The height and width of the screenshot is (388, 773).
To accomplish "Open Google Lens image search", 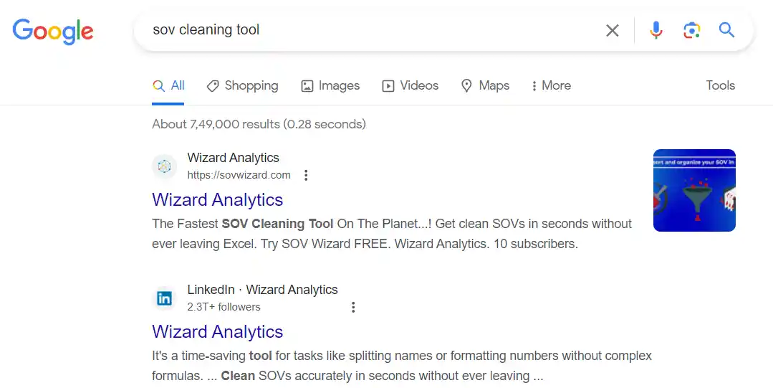I will point(691,30).
